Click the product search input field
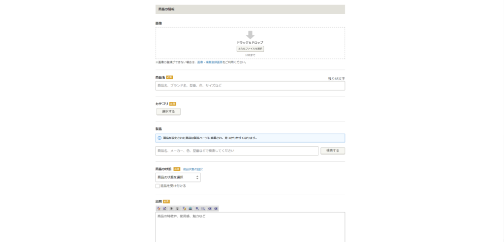This screenshot has width=504, height=242. pos(237,151)
